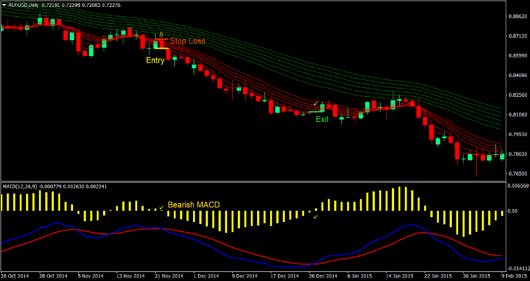Click the 0.82560 price axis label

coord(517,95)
